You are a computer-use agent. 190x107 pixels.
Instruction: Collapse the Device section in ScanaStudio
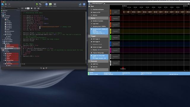(89, 18)
